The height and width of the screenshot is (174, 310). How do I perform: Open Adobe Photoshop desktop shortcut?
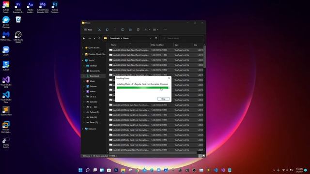(x=55, y=7)
